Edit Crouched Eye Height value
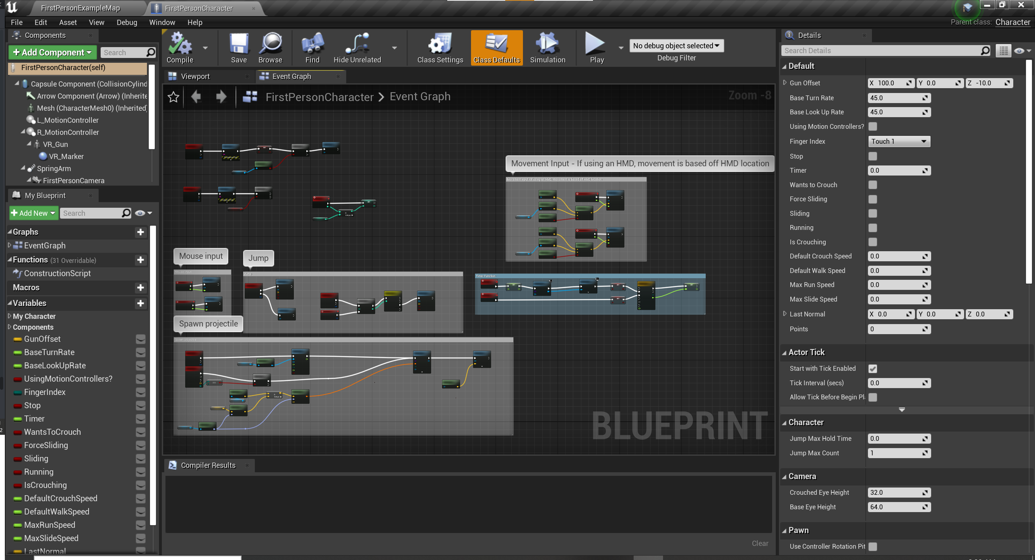The image size is (1035, 560). pyautogui.click(x=899, y=492)
